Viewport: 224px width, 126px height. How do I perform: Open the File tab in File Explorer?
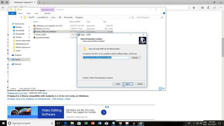pyautogui.click(x=12, y=13)
